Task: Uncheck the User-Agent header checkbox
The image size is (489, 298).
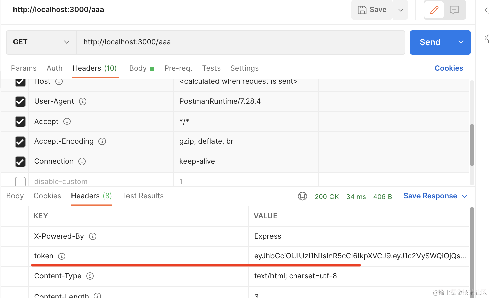Action: [x=20, y=101]
